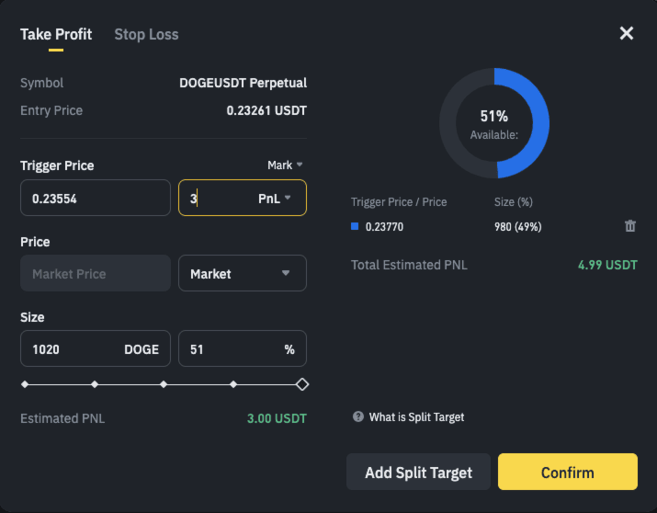Click the question mark help icon
This screenshot has height=513, width=657.
pyautogui.click(x=358, y=417)
